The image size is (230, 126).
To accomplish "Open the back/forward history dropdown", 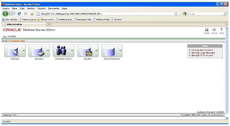I will pos(14,14).
